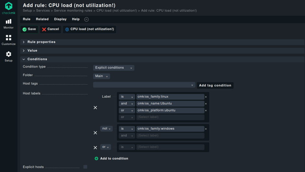
Task: Delete the 'not' label group
Action: [x=95, y=133]
